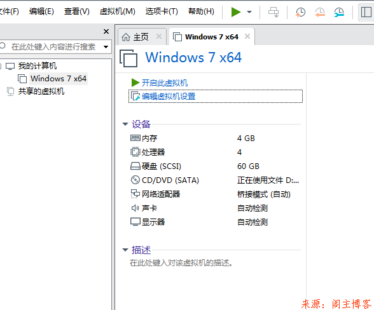Click the 处理器 processor device row
The image size is (374, 310).
coord(216,152)
